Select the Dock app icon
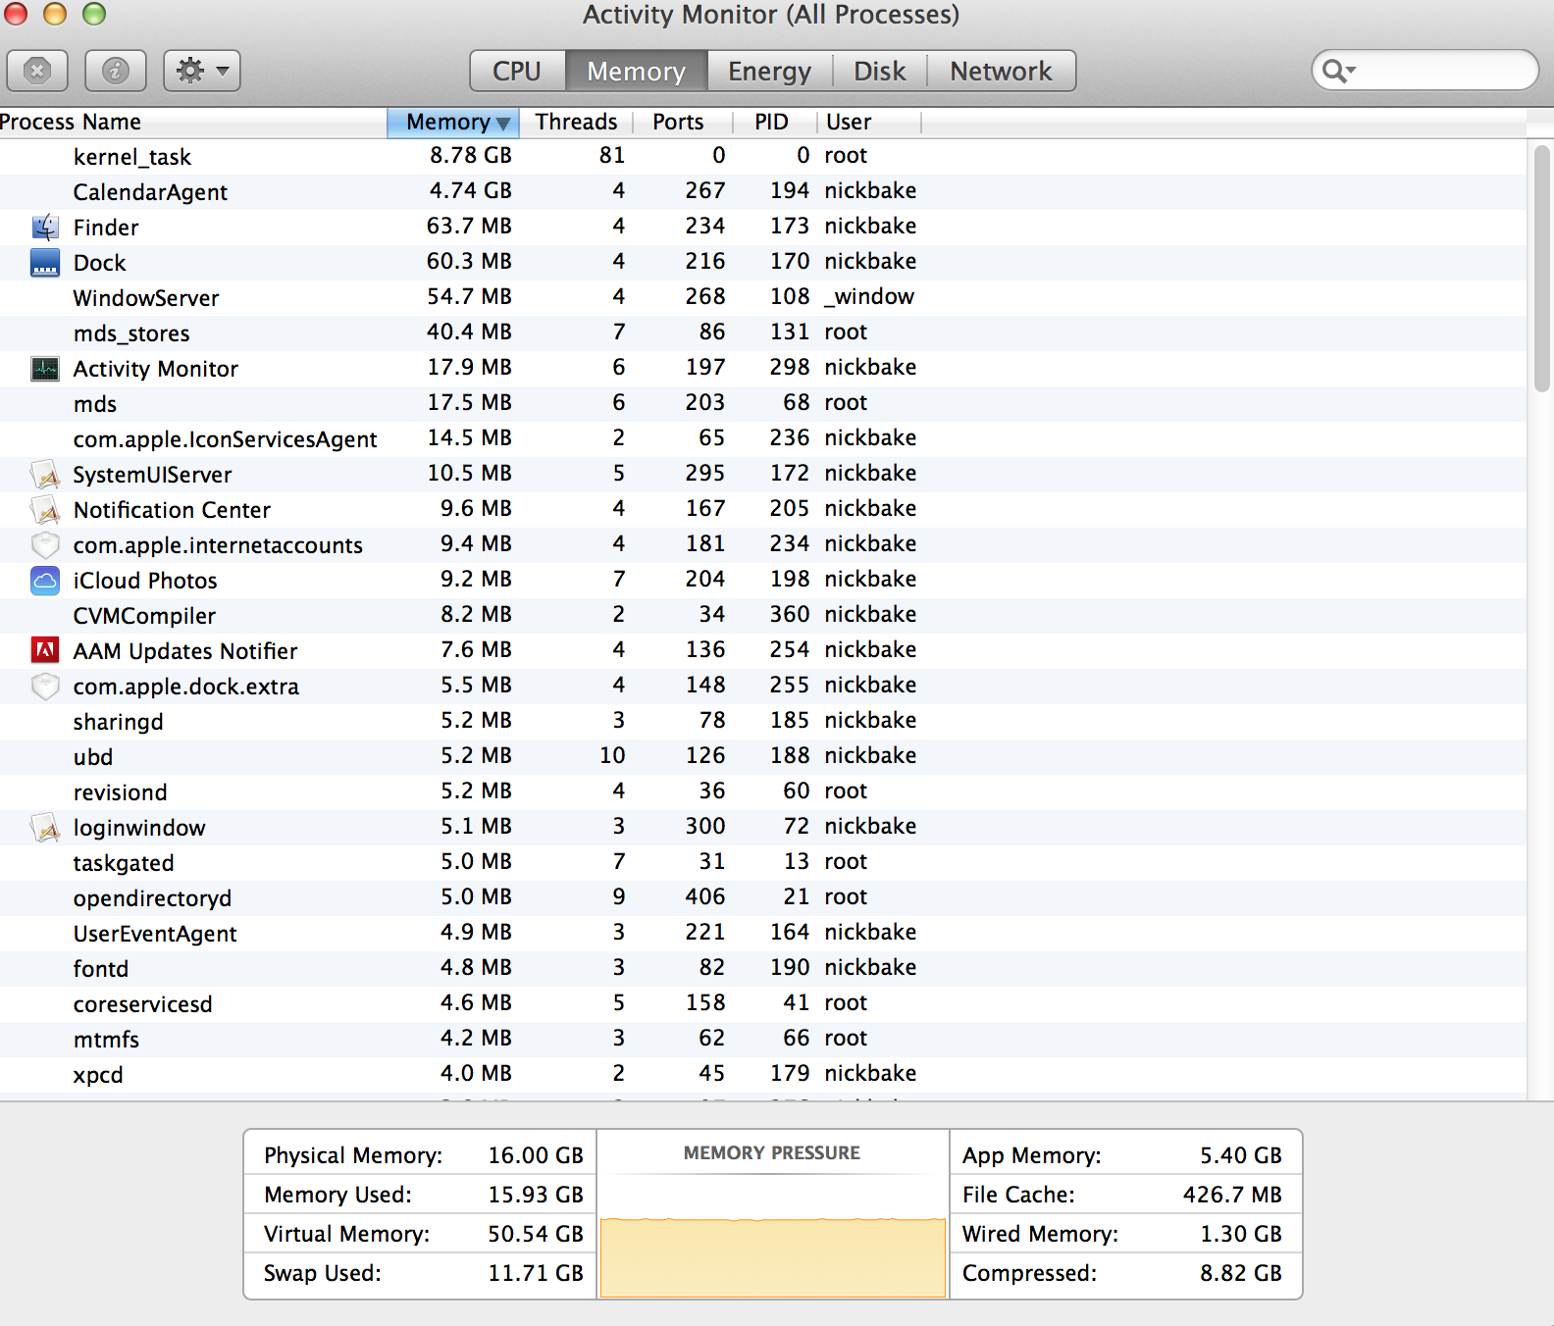Image resolution: width=1554 pixels, height=1326 pixels. pos(45,263)
